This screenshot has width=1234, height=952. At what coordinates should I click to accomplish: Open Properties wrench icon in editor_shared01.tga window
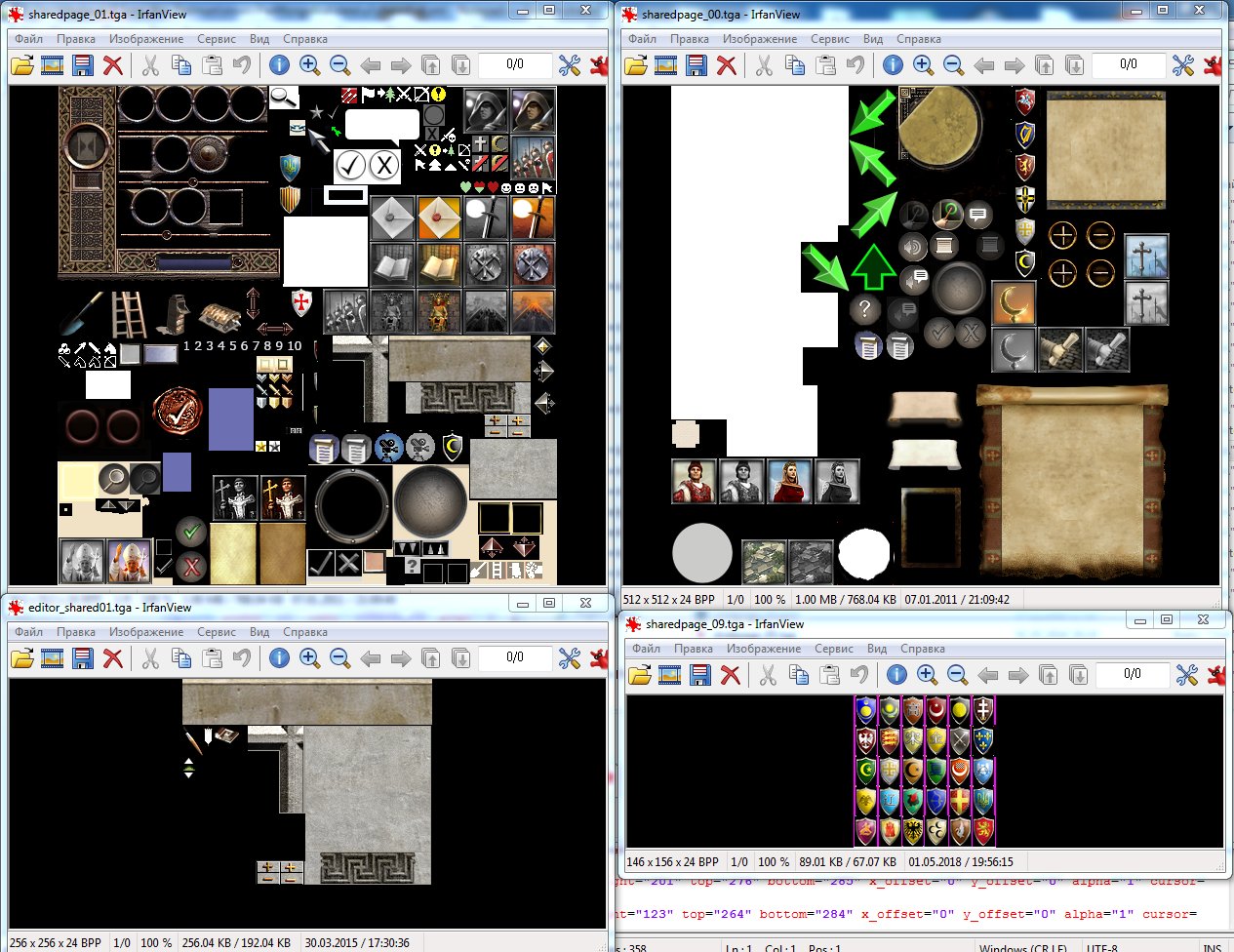tap(570, 658)
